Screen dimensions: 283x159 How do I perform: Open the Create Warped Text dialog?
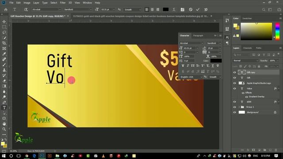(174, 10)
